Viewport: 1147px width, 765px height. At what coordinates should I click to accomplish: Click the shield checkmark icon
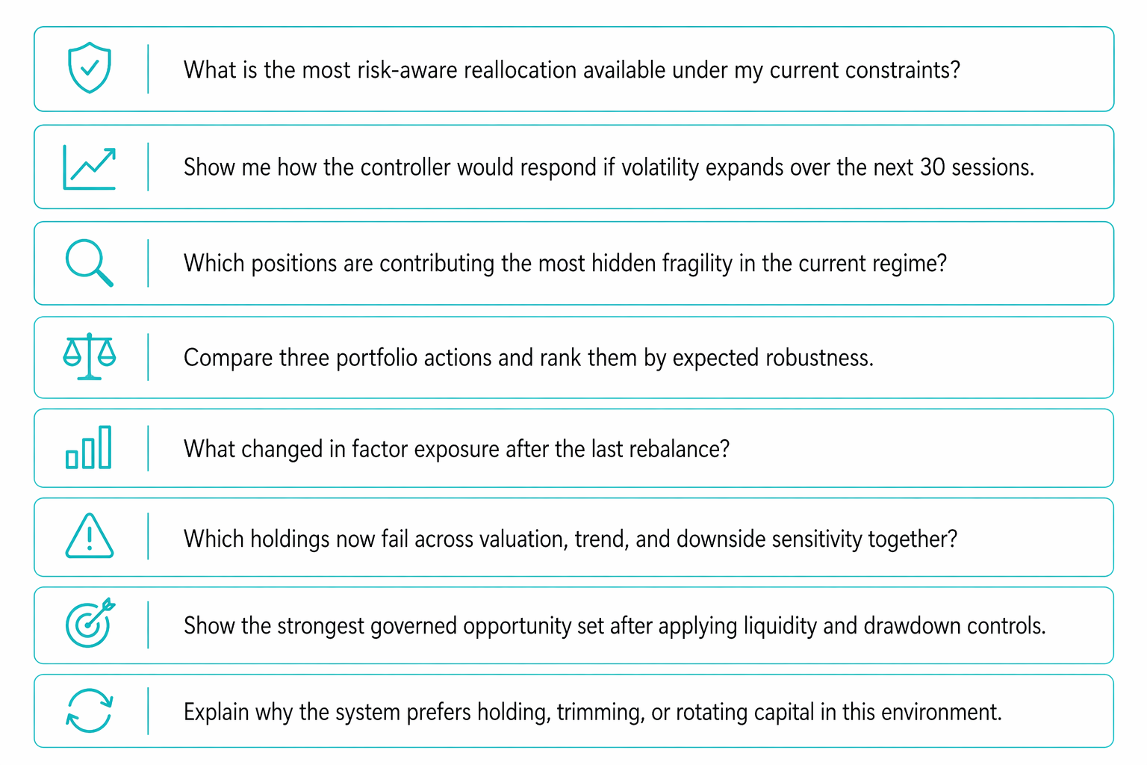pyautogui.click(x=89, y=68)
